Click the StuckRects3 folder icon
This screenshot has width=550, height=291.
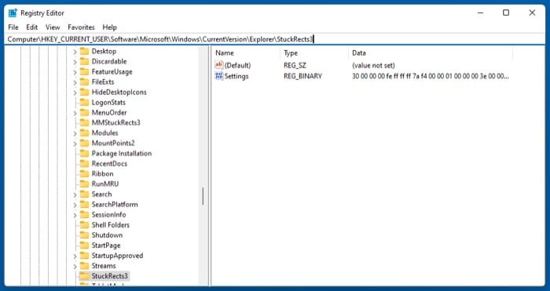coord(84,276)
